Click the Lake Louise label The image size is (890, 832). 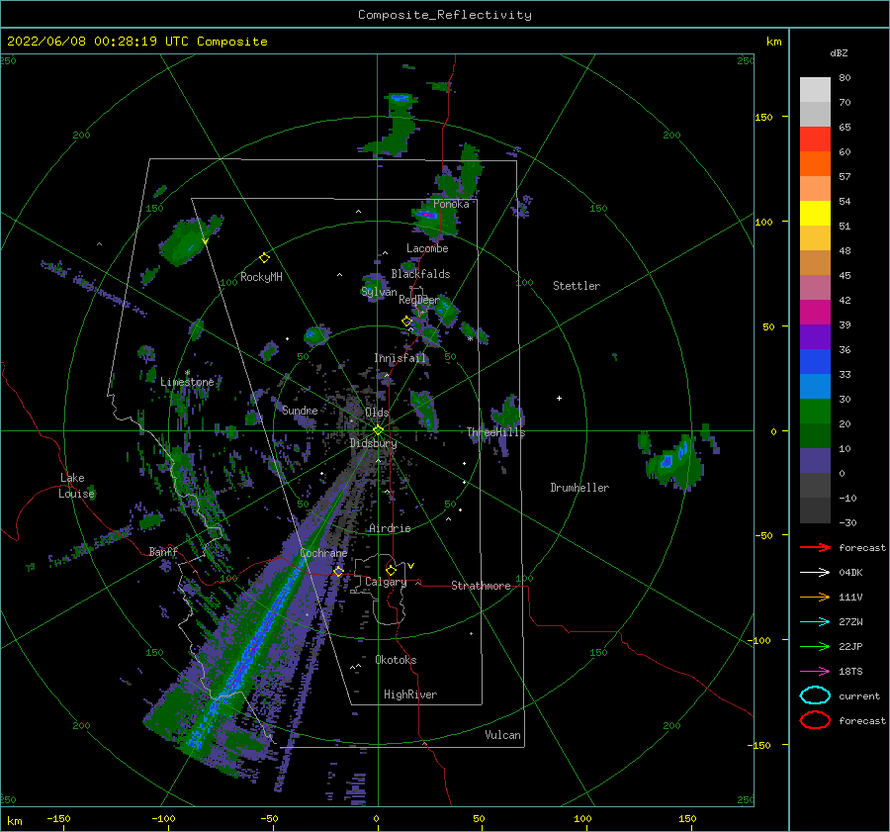pyautogui.click(x=76, y=486)
